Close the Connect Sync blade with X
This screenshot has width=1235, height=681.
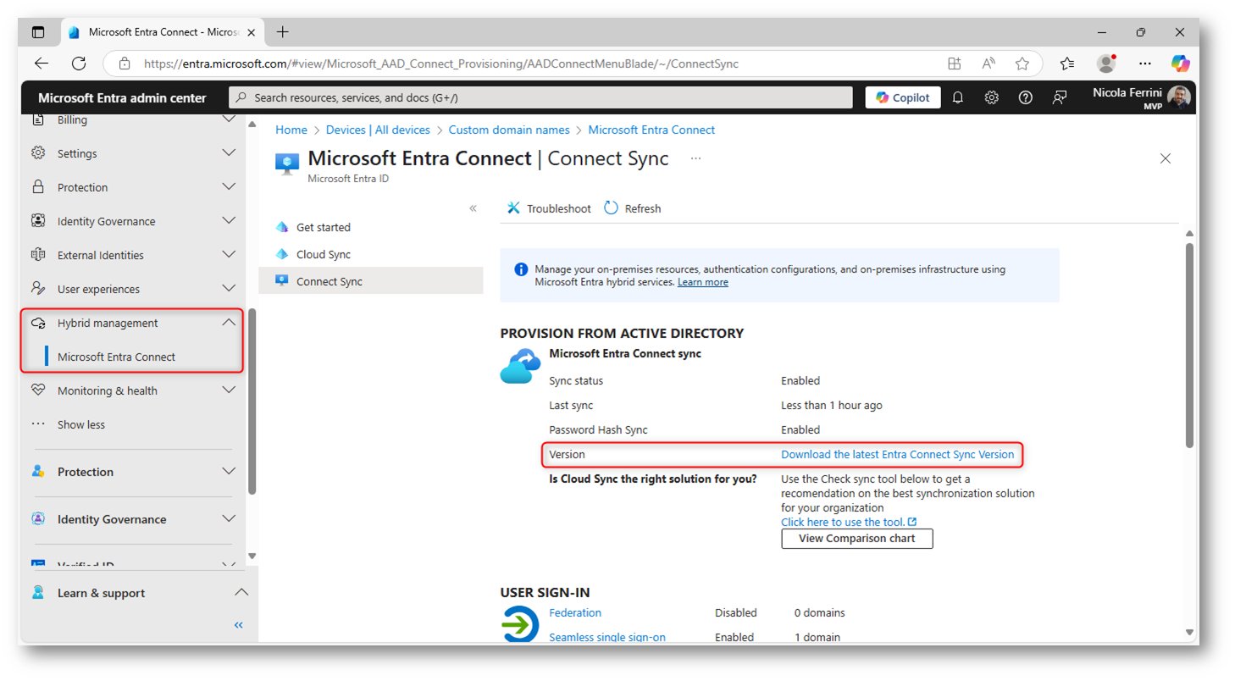click(1166, 158)
